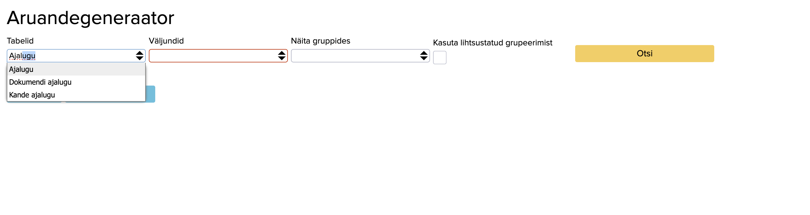Click the blue button behind the dropdown list
810x215 pixels.
[151, 94]
